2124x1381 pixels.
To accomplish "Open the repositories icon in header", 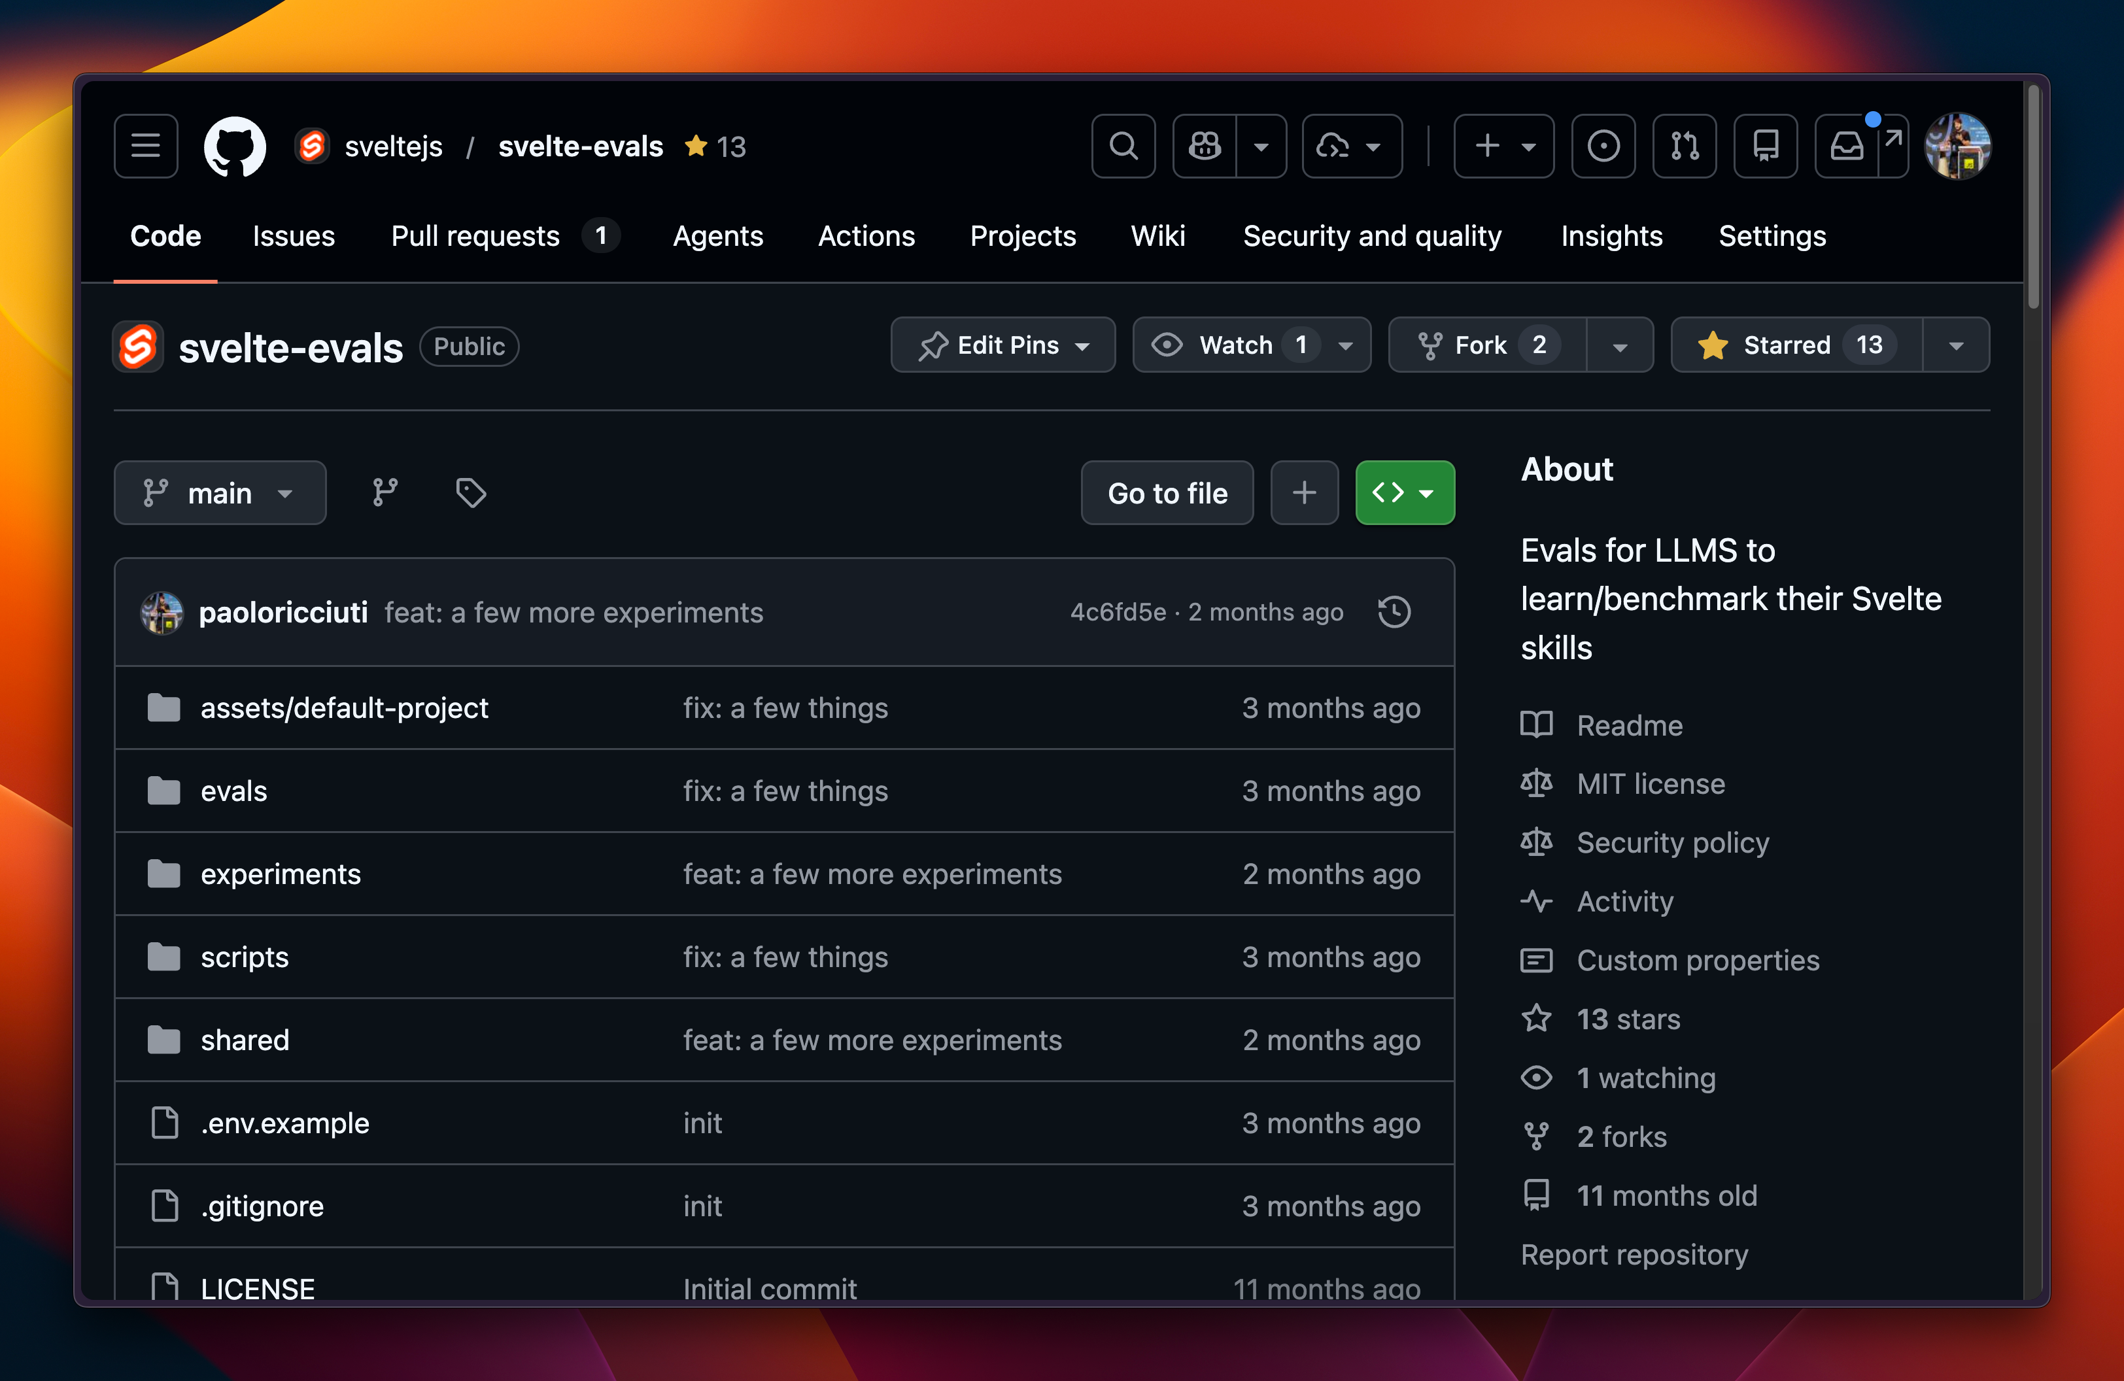I will pos(1765,145).
